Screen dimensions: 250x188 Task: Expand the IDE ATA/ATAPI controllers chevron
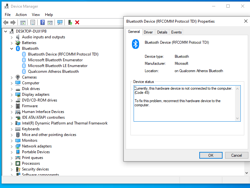click(11, 118)
